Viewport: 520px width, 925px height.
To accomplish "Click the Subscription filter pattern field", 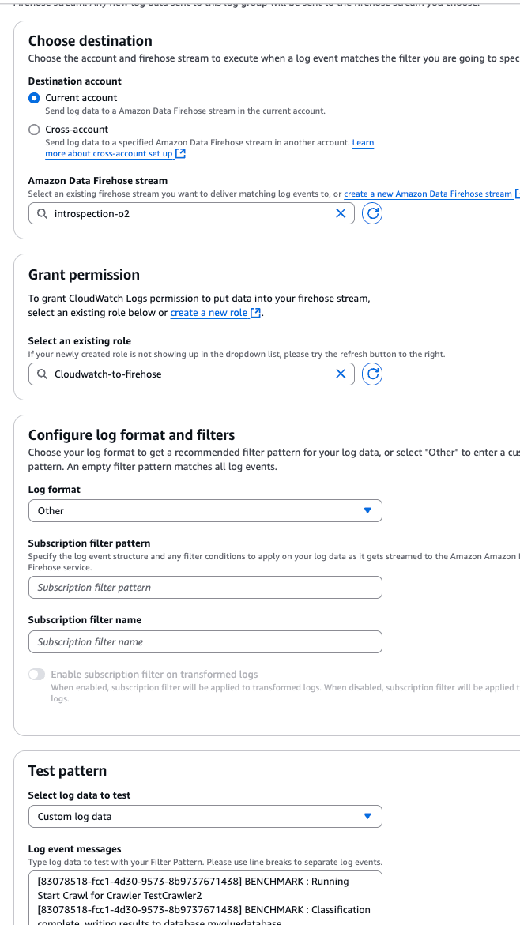I will tap(205, 587).
